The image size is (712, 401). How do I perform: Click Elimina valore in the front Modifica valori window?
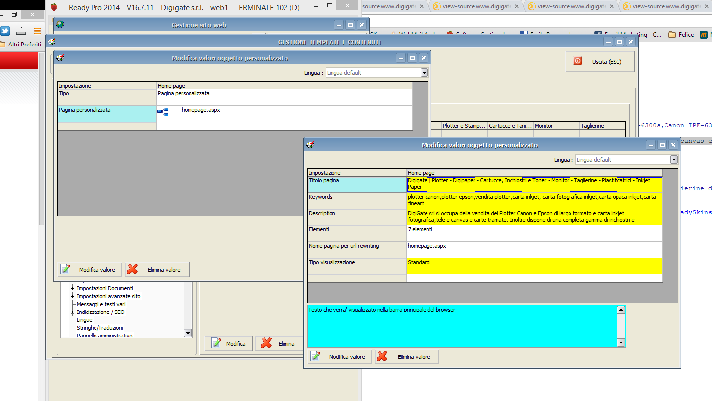[x=407, y=357]
